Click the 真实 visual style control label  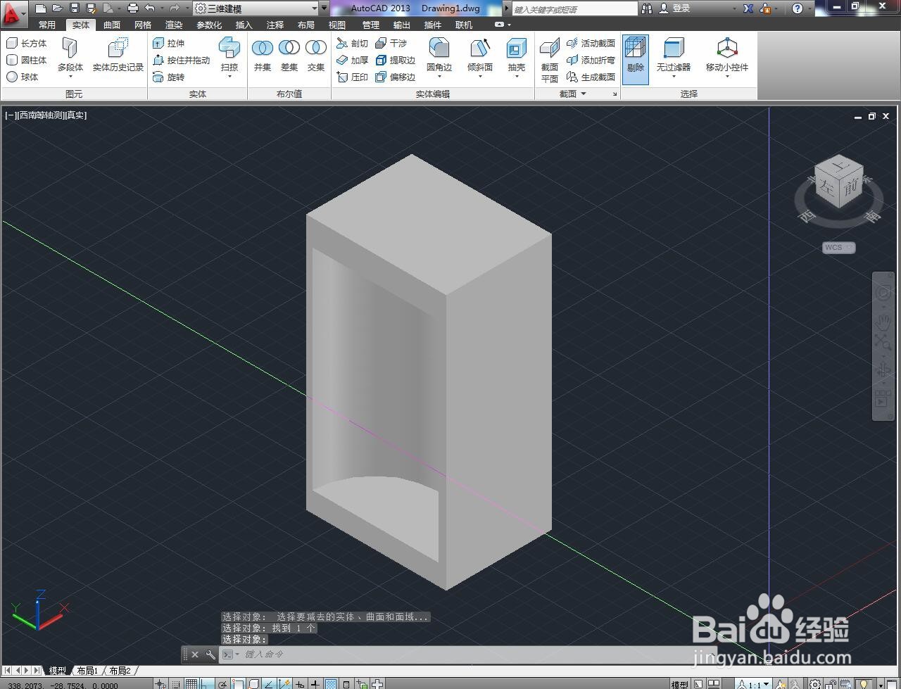pos(76,115)
